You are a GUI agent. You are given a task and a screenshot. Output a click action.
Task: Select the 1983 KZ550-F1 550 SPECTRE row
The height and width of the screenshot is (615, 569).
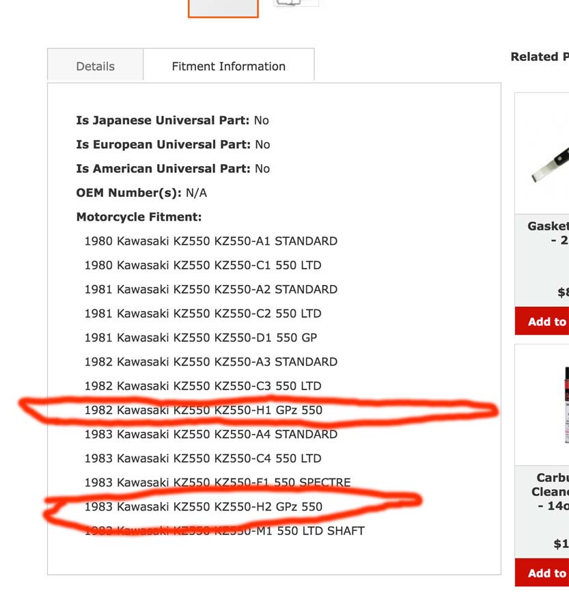click(217, 482)
